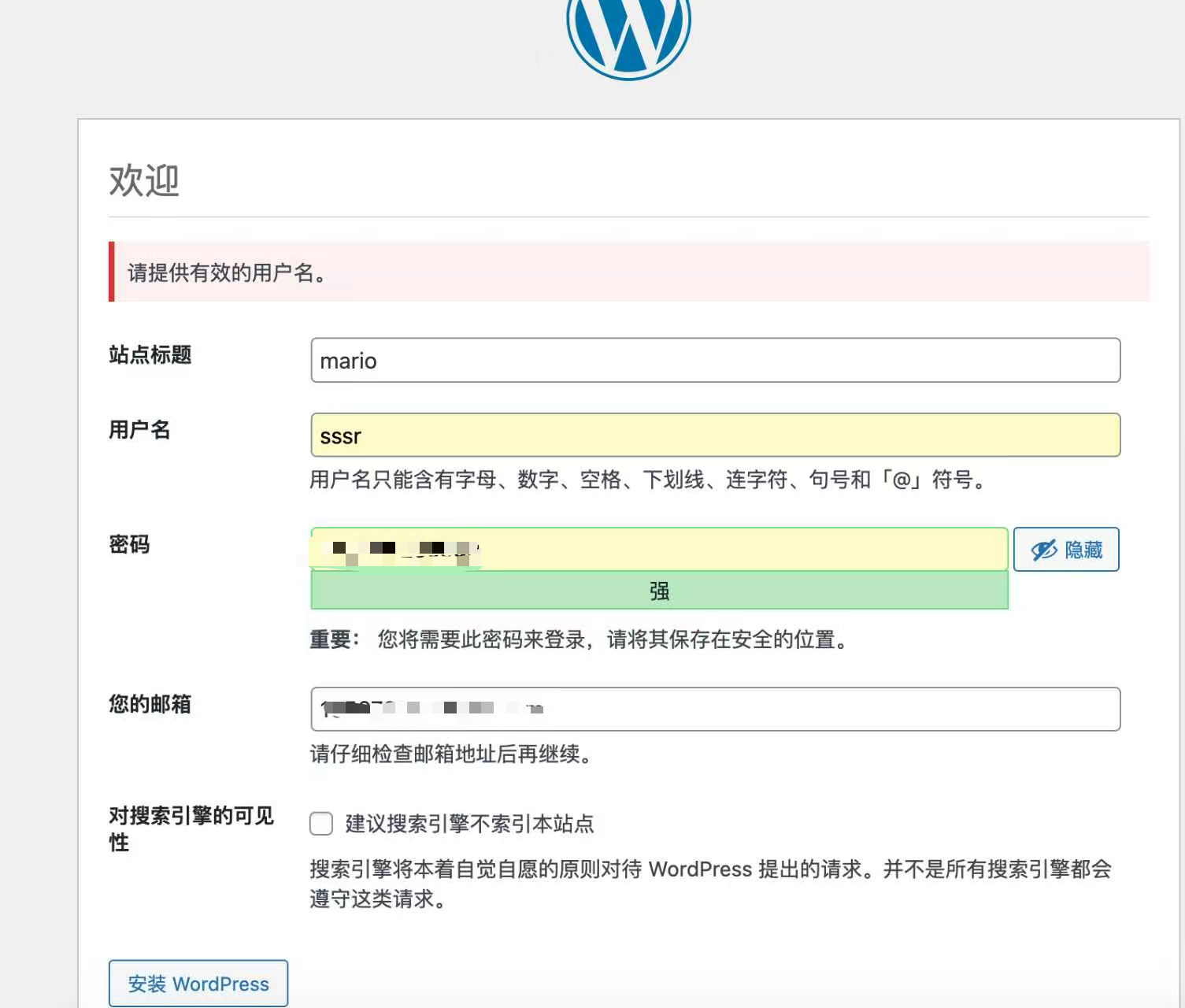Check the discourage search engines checkbox
The image size is (1185, 1008).
click(321, 824)
